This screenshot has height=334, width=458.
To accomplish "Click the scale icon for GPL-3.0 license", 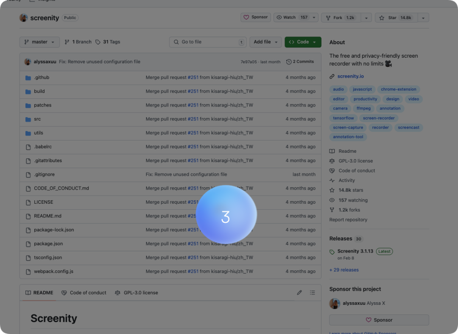I will coord(332,161).
